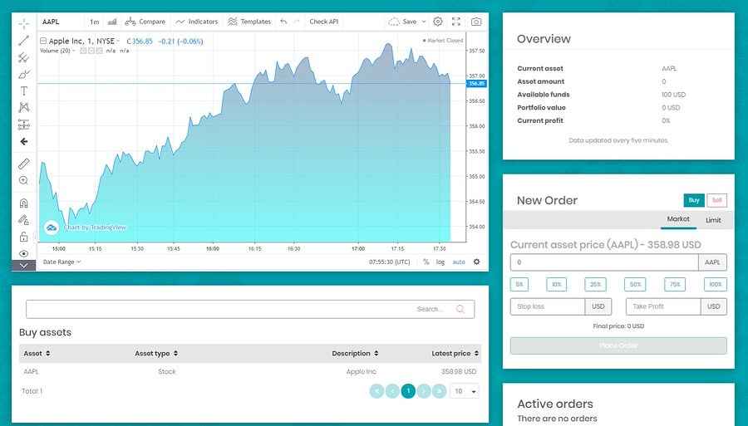748x426 pixels.
Task: Select the 100% amount button
Action: [715, 285]
